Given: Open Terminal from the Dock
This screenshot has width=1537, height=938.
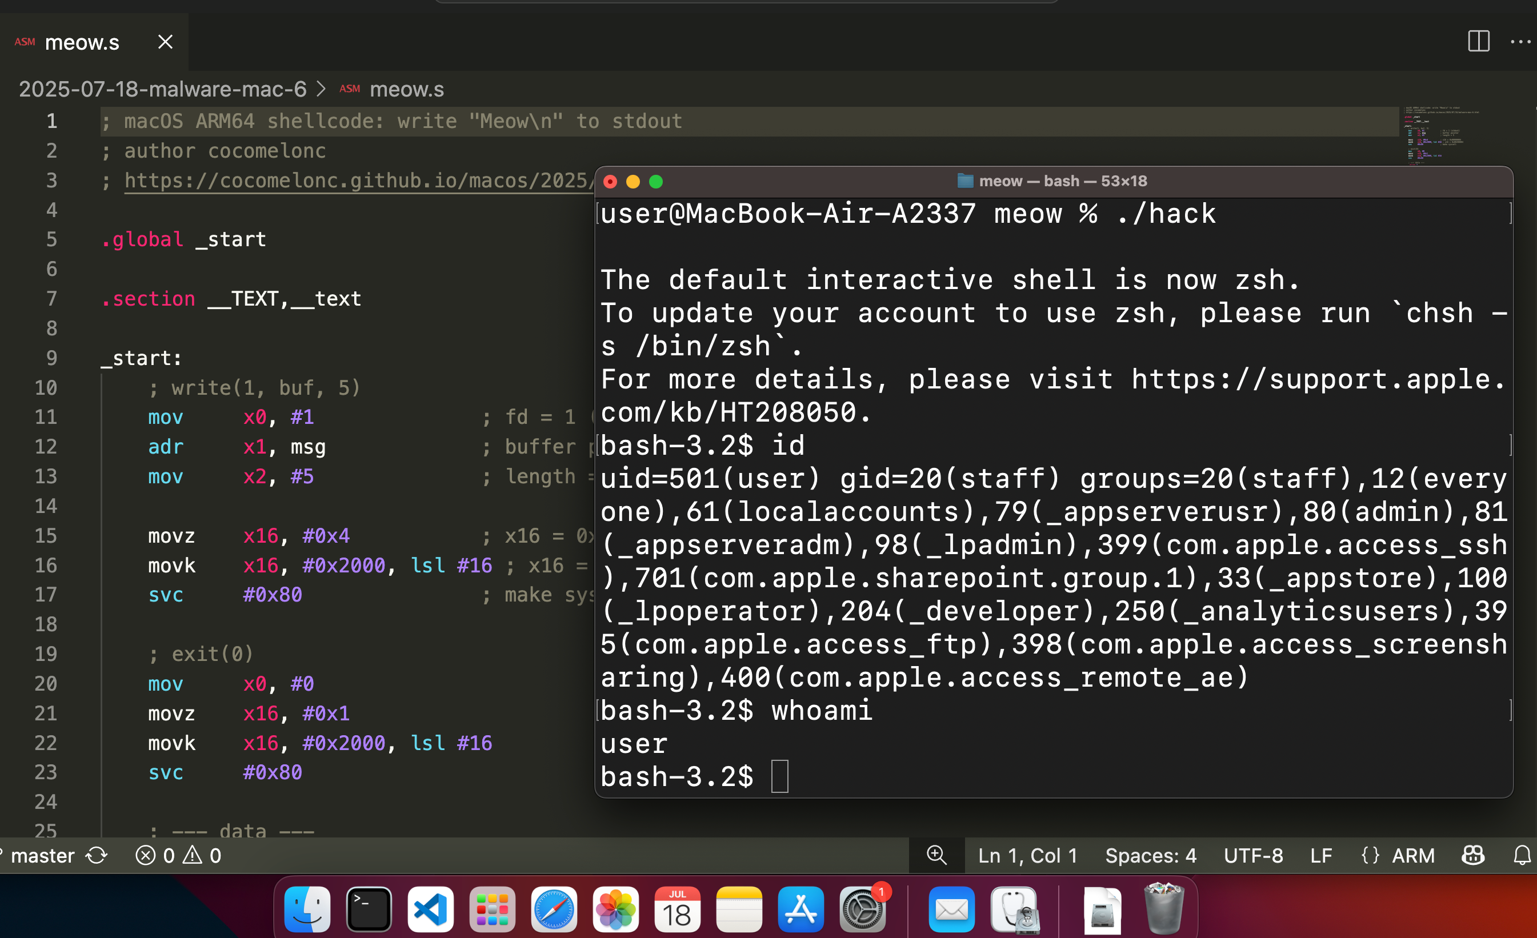Looking at the screenshot, I should pos(369,909).
